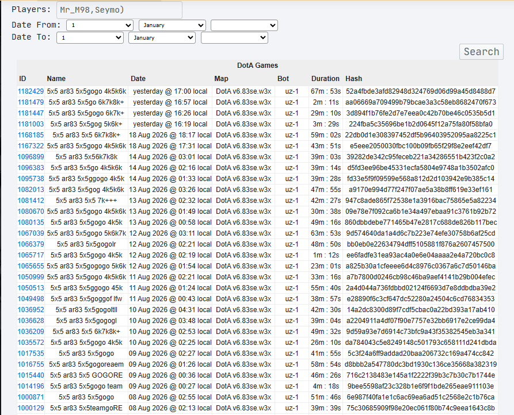Click the date 'yesterday @ 17:00 local'
This screenshot has height=415, width=514.
pyautogui.click(x=170, y=91)
